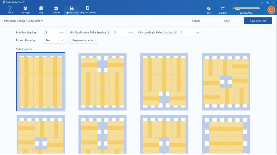
Task: Select the first pallet pattern thumbnail
Action: 41,82
